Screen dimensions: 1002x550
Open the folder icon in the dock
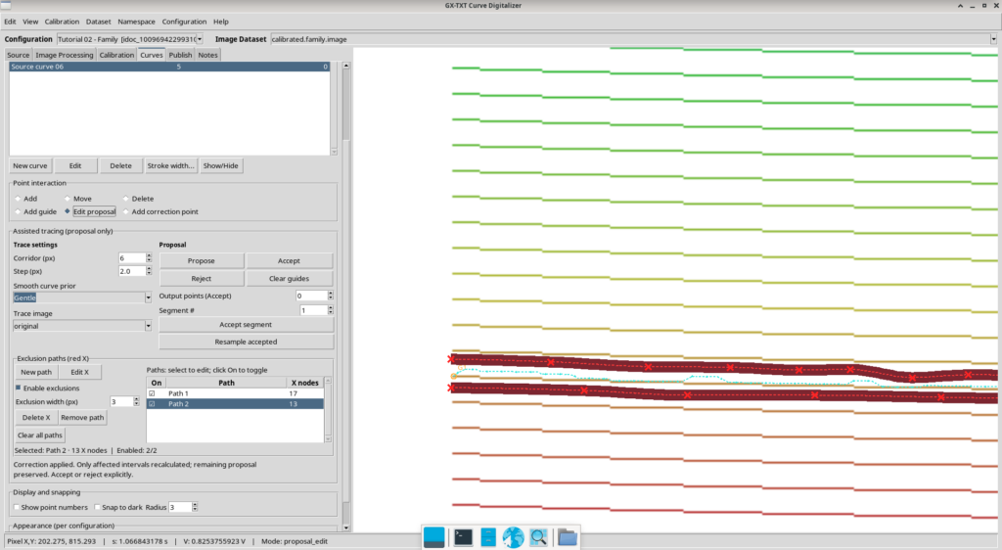click(x=567, y=537)
